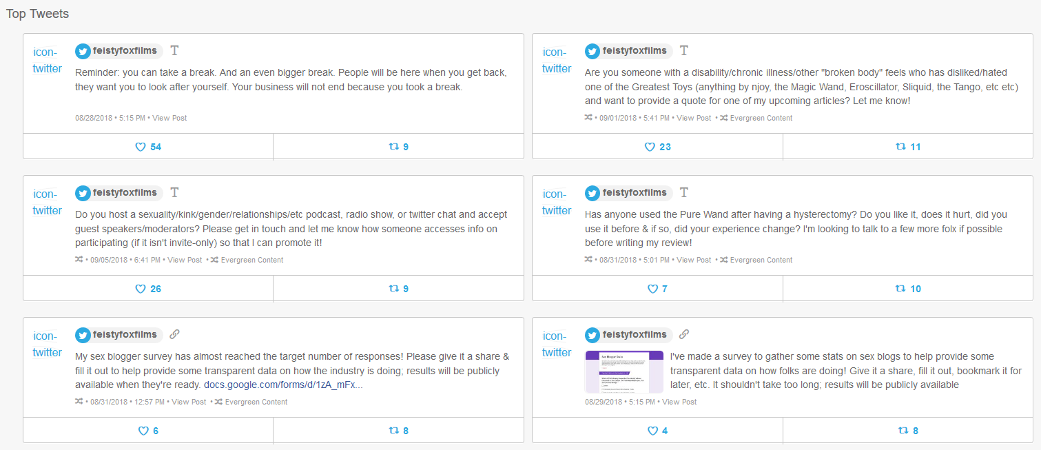Click the text-type T icon on the podcast tweet
This screenshot has height=450, width=1041.
pos(174,192)
